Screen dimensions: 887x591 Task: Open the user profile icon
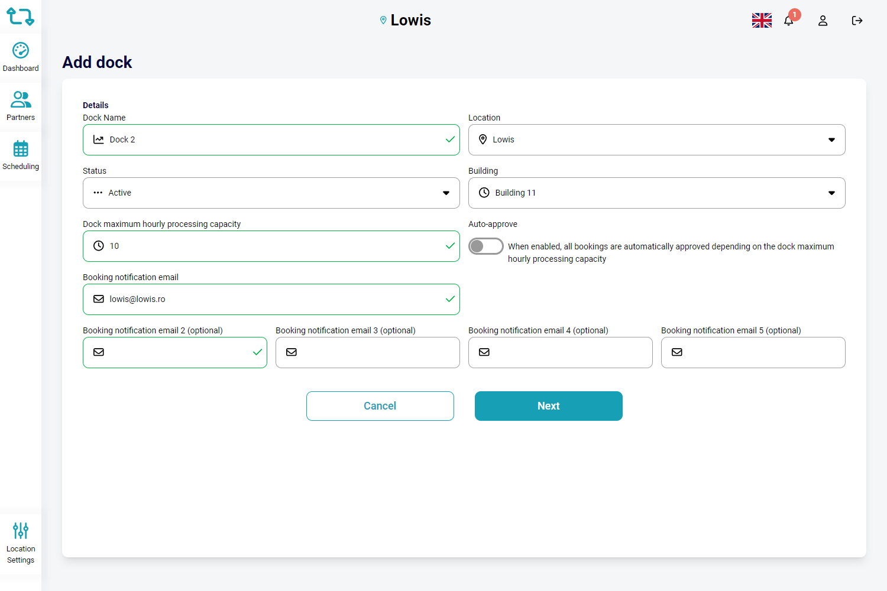point(823,21)
